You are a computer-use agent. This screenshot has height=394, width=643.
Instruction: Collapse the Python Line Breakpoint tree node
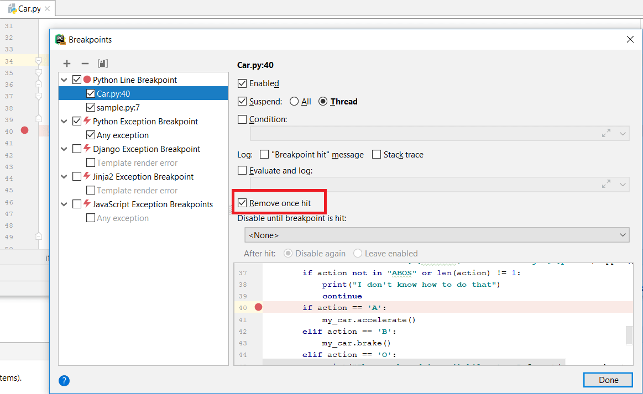coord(64,80)
